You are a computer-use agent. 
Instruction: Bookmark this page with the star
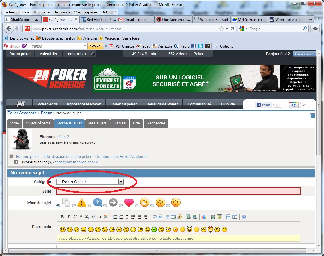pos(221,29)
